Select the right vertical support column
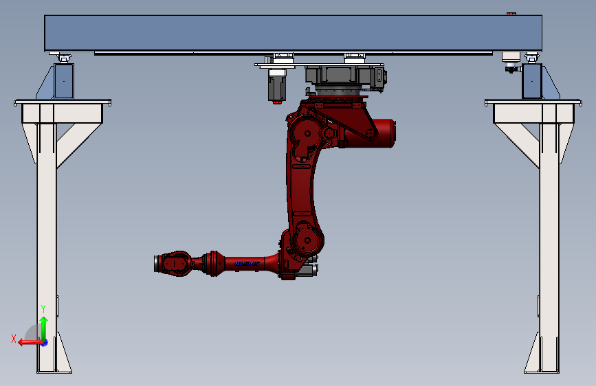The image size is (596, 386). point(549,247)
